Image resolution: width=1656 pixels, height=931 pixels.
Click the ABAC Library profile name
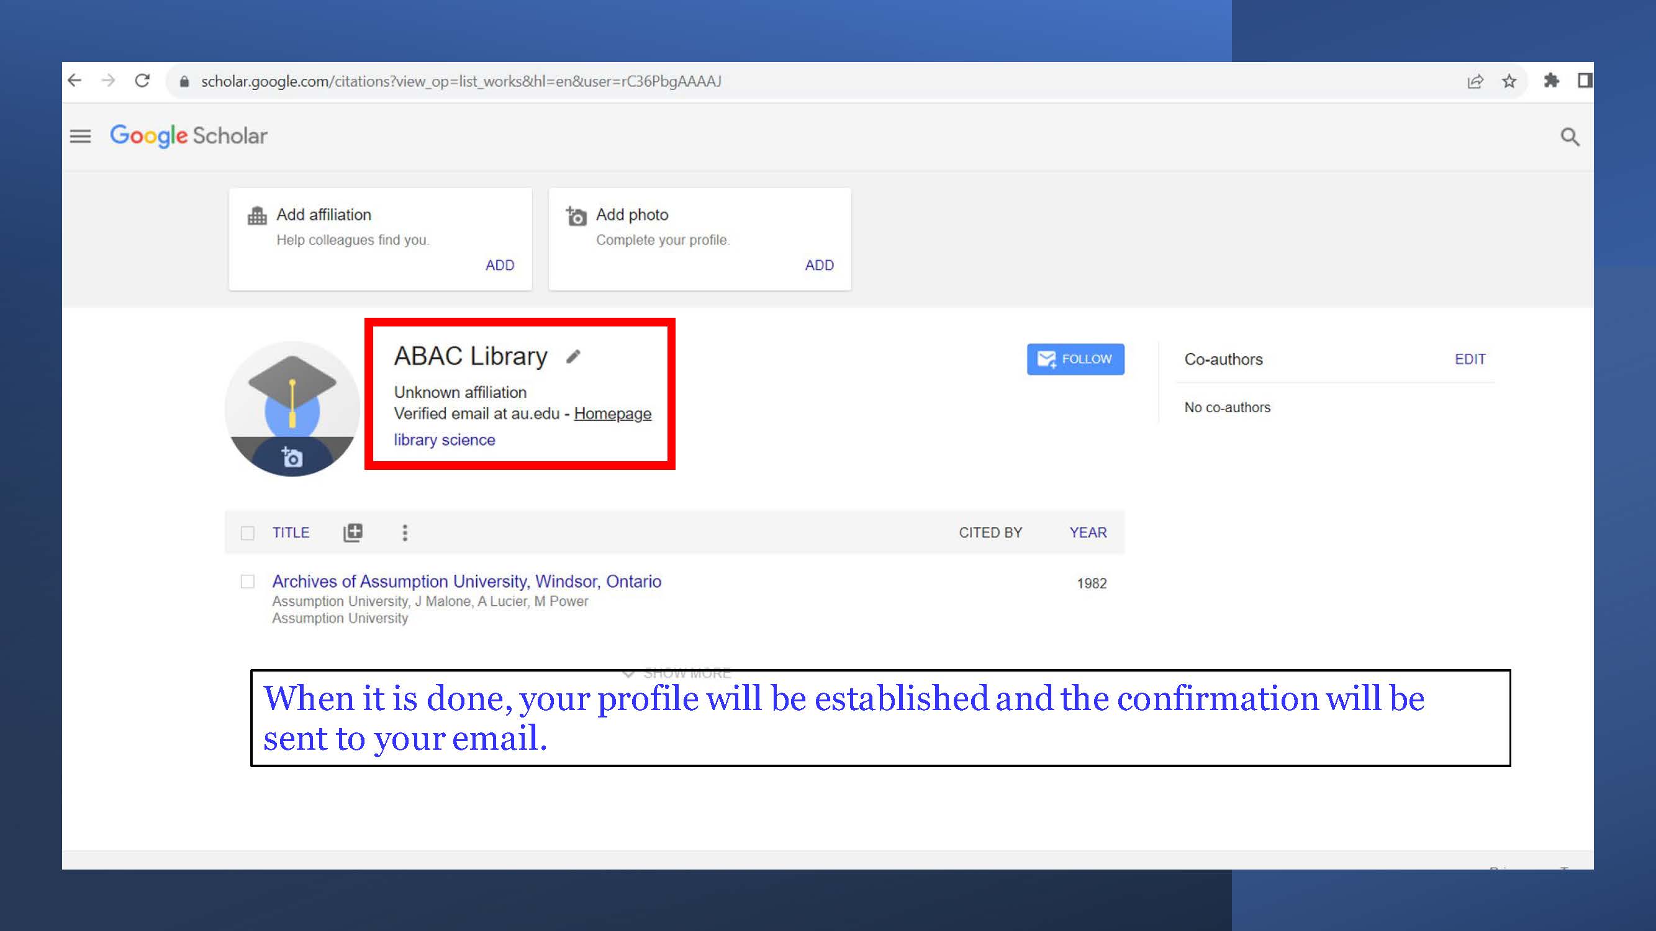point(471,356)
